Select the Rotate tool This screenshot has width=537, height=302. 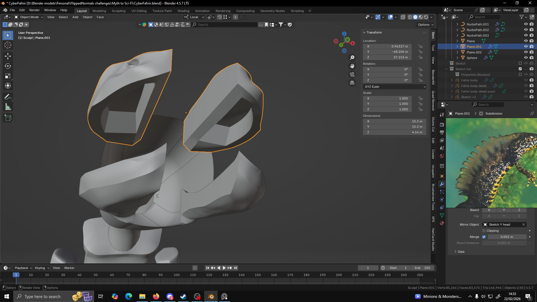click(x=8, y=66)
